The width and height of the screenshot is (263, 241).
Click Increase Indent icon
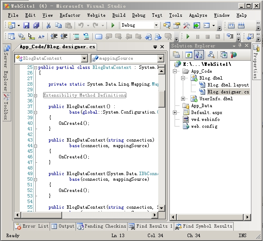(64, 36)
